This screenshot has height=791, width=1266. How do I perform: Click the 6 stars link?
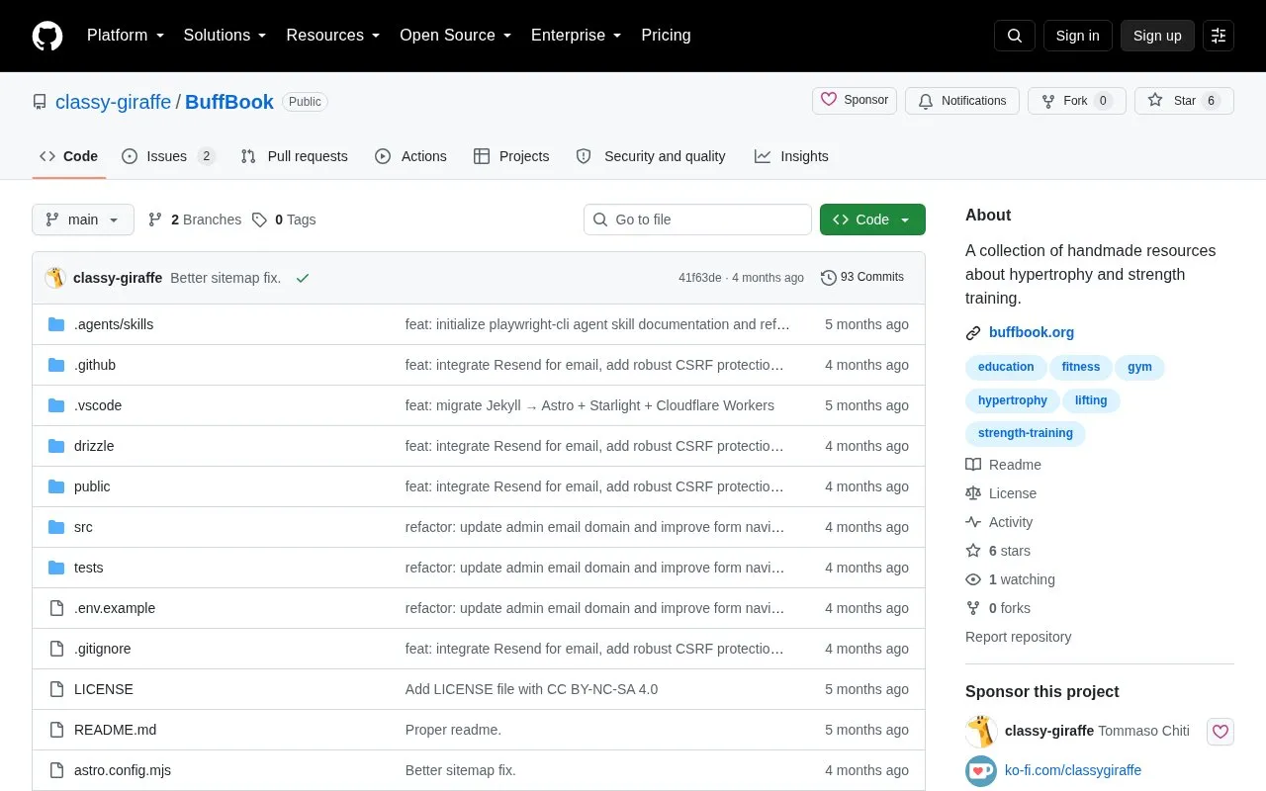(x=998, y=551)
